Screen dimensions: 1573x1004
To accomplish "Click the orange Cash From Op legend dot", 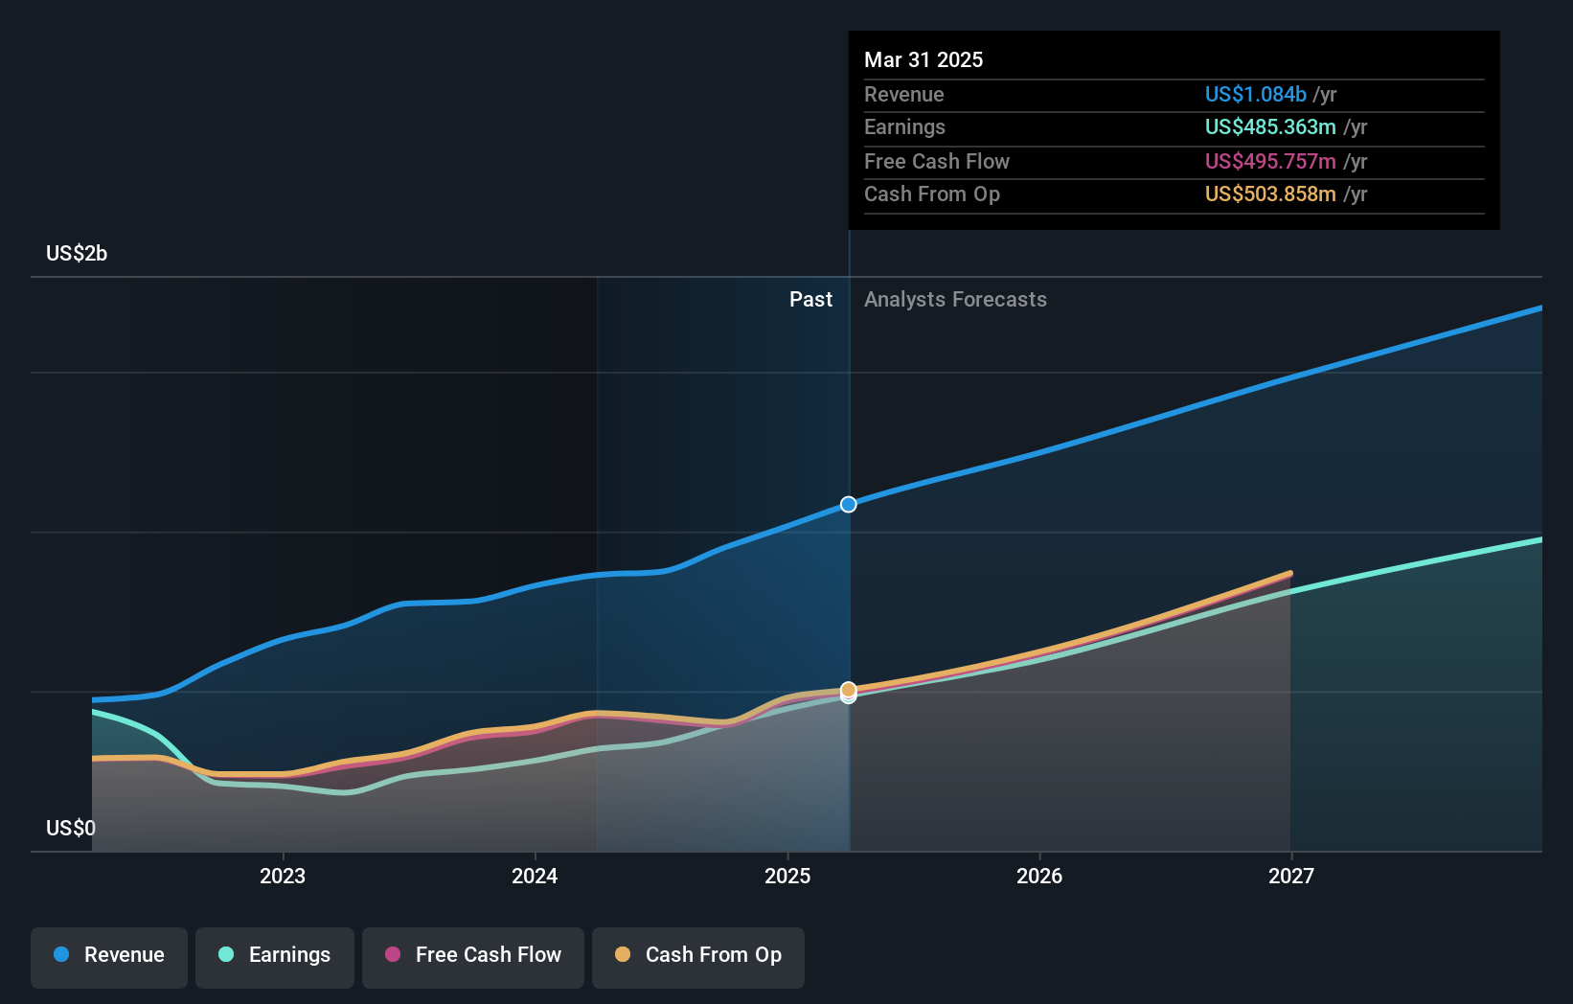I will tap(623, 954).
